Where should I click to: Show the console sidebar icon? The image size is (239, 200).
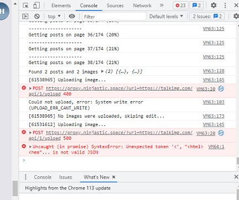click(25, 17)
